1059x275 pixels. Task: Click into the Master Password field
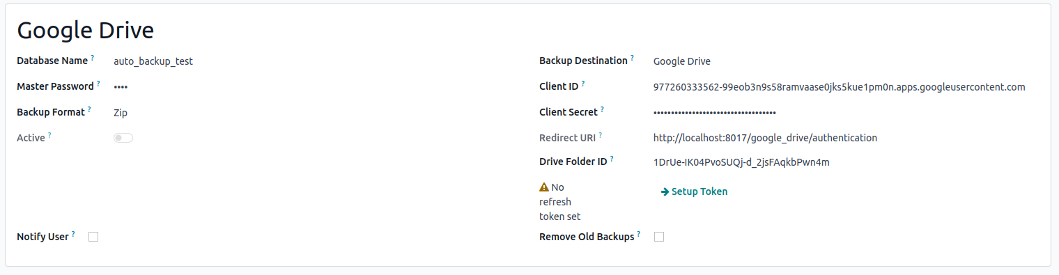click(314, 87)
